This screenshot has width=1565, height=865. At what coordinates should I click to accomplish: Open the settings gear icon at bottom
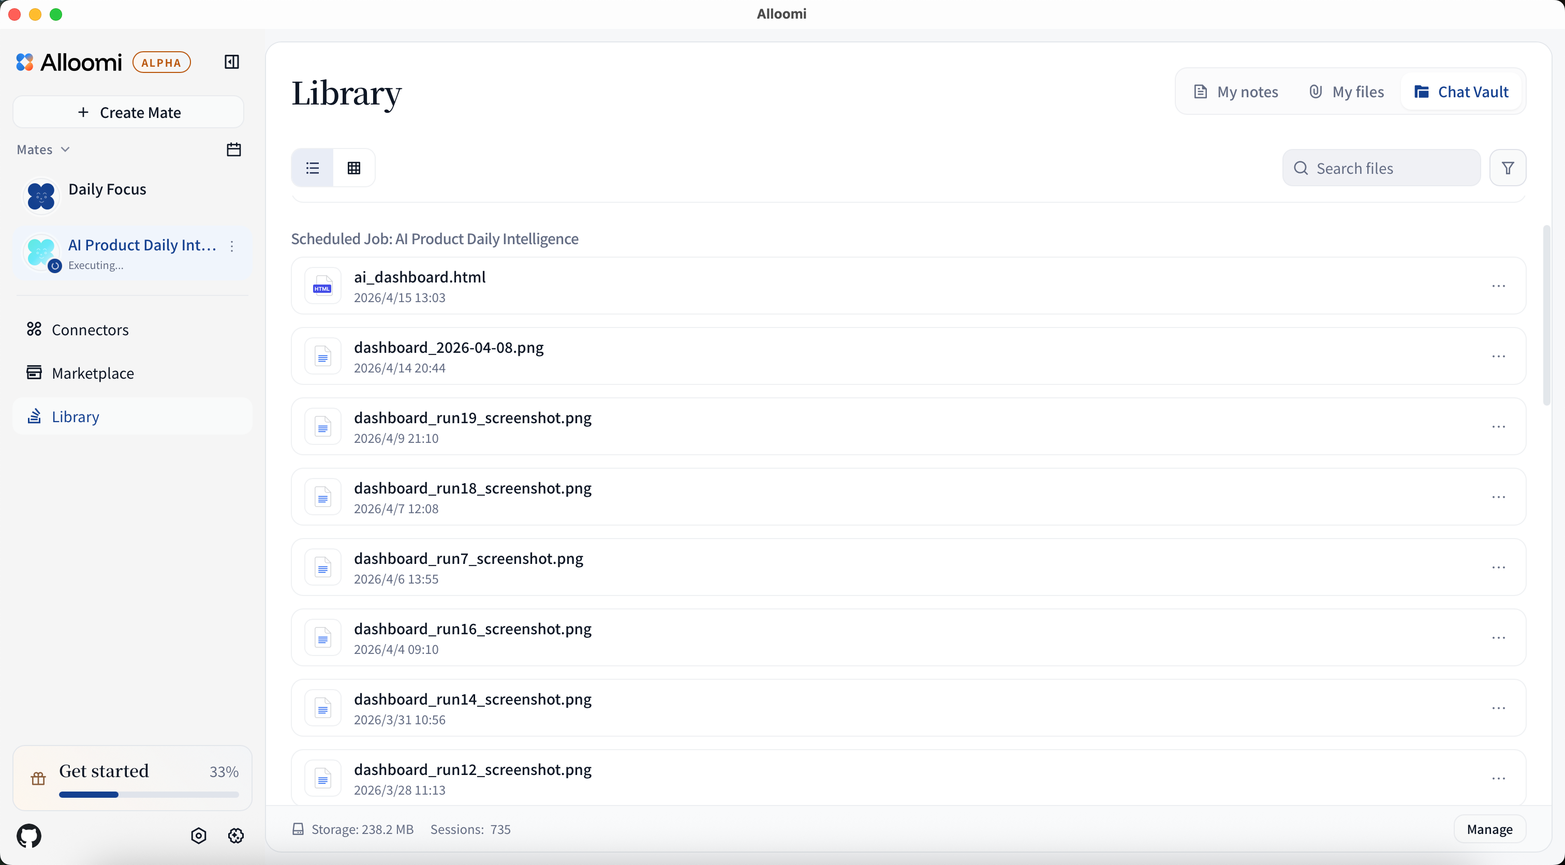[235, 836]
